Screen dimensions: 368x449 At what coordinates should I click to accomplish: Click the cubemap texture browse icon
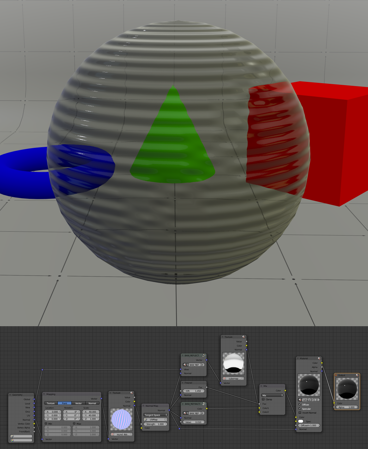[224, 378]
